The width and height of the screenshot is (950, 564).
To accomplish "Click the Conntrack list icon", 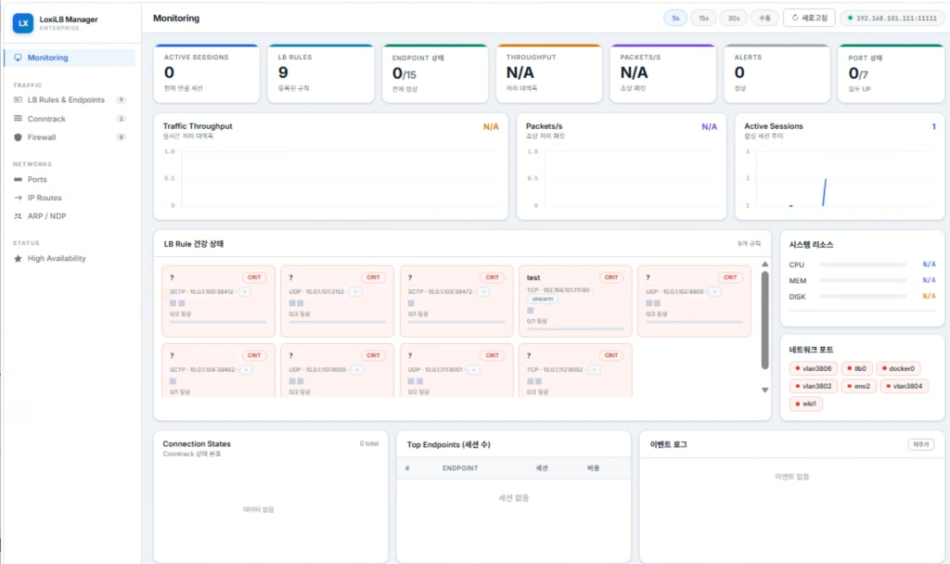I will tap(18, 119).
